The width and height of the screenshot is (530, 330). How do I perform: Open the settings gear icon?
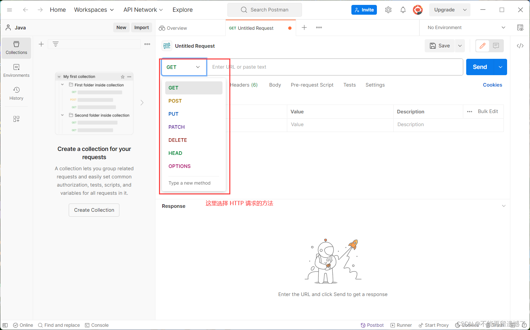click(x=388, y=10)
